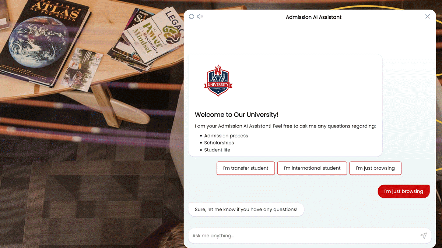The image size is (442, 248).
Task: Select the "Admission process" bullet item
Action: click(x=226, y=136)
